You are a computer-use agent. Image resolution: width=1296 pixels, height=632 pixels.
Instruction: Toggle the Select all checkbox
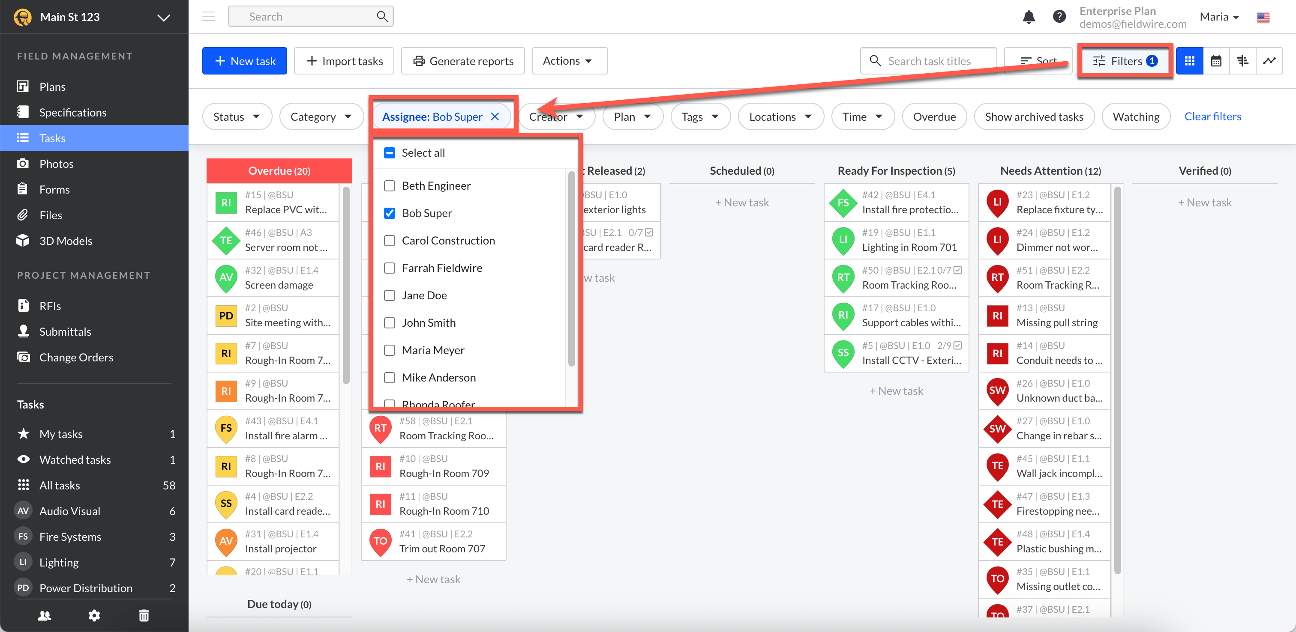point(390,153)
